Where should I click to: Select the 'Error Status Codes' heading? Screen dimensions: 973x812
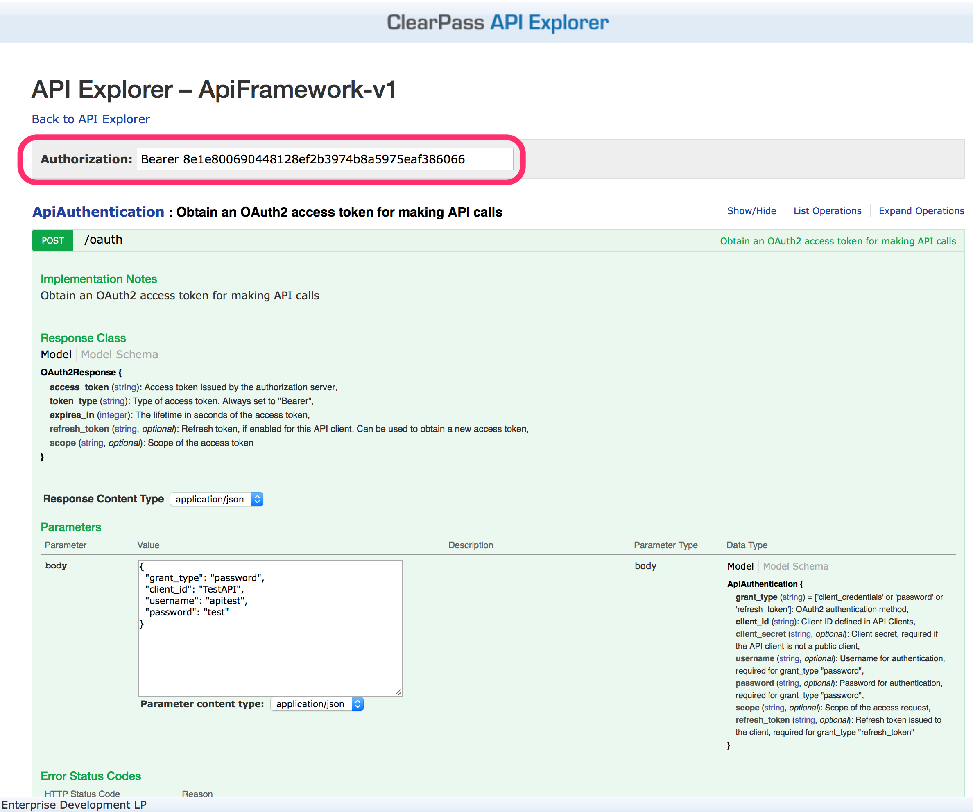point(91,776)
